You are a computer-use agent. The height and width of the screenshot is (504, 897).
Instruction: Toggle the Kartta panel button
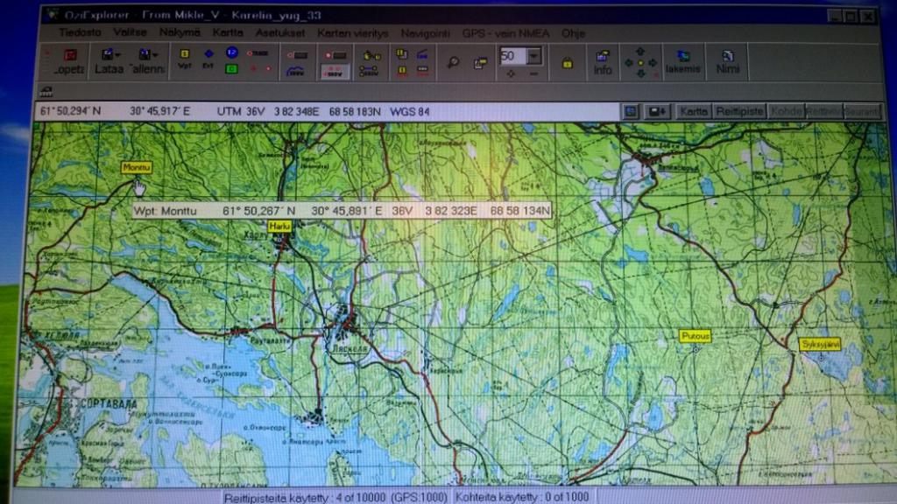point(694,112)
